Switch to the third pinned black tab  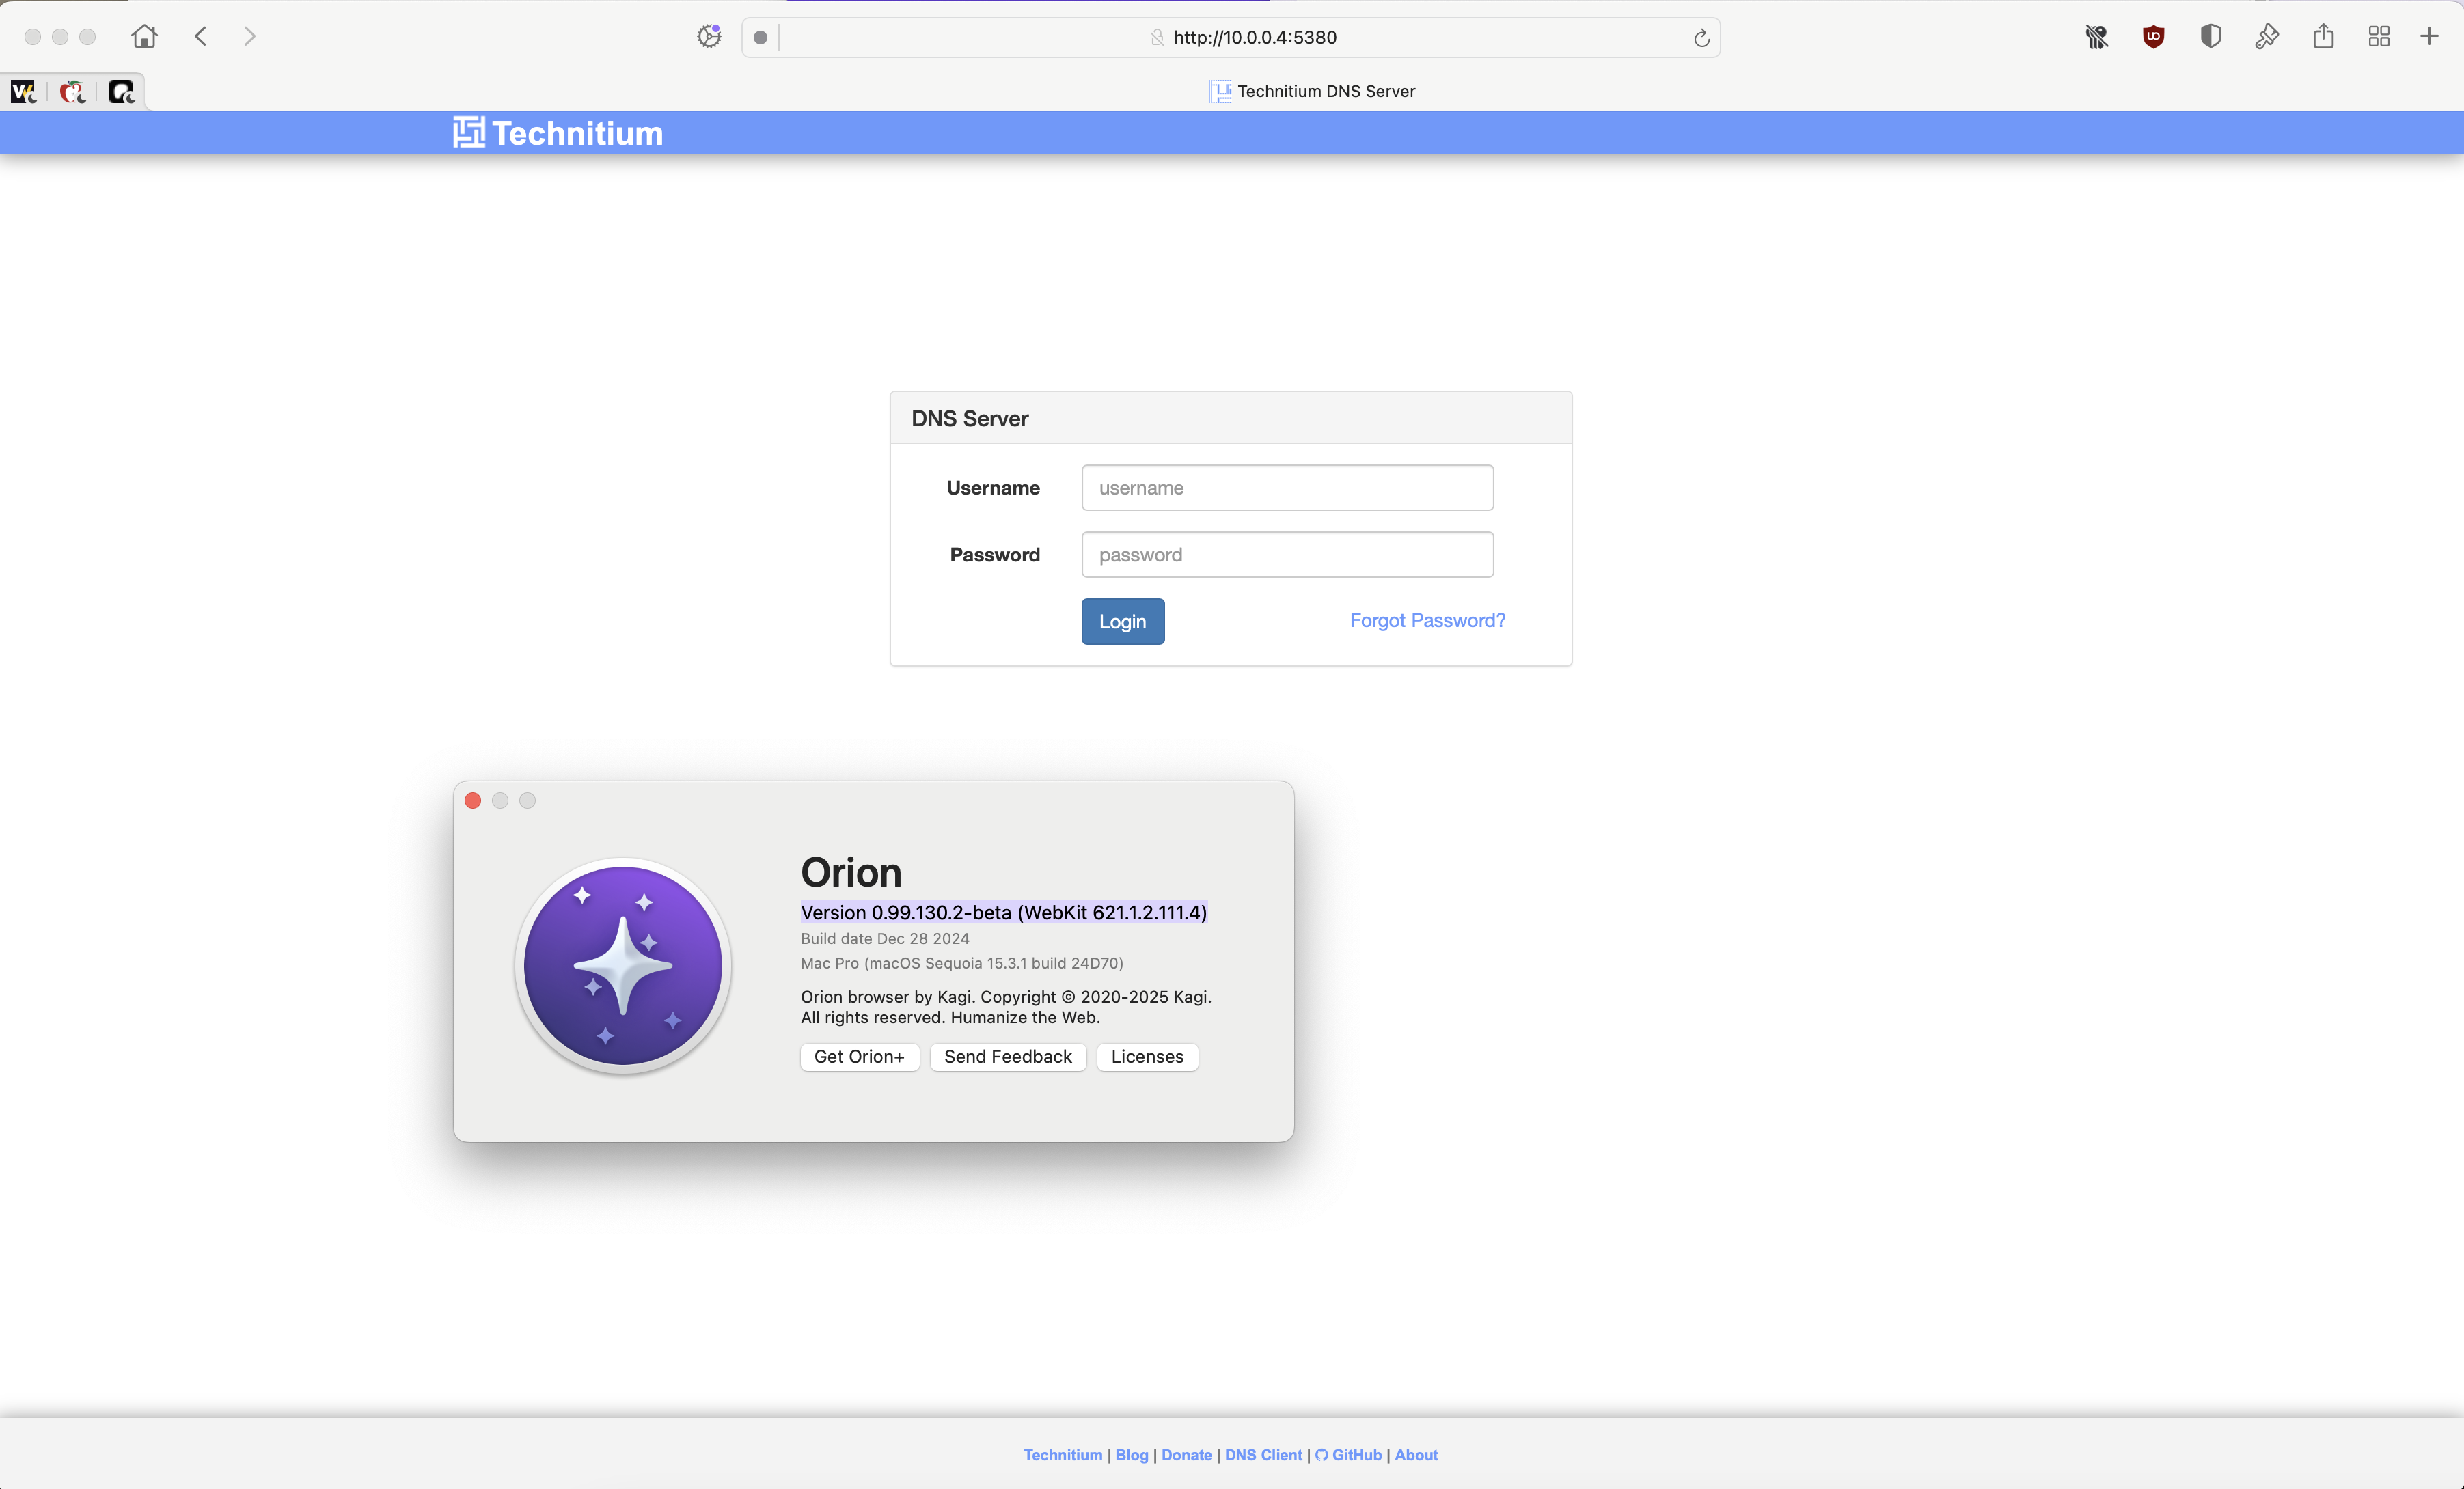coord(121,92)
